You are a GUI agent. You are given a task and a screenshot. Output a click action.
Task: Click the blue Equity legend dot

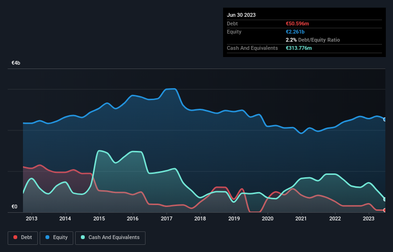(x=47, y=237)
